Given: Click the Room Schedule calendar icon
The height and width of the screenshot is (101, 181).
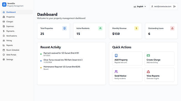Looking at the screenshot, I should click(4, 50).
